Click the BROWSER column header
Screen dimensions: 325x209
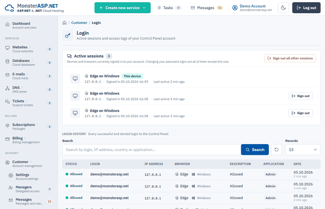tap(182, 164)
